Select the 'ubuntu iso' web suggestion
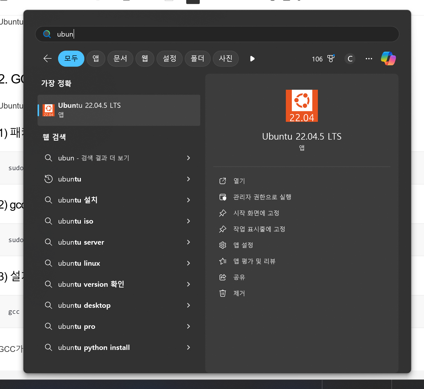This screenshot has height=389, width=424. point(119,221)
